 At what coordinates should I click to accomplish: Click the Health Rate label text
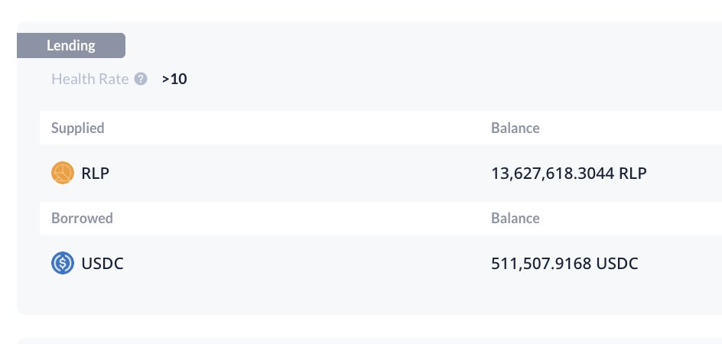[x=89, y=79]
